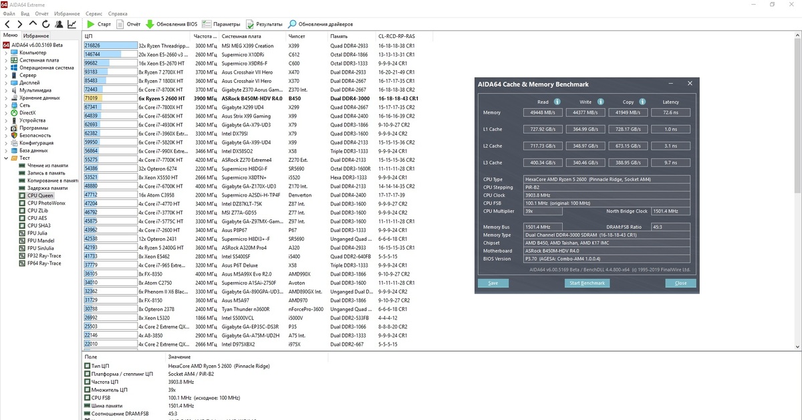Open the graph chart toolbar icon
The height and width of the screenshot is (420, 802).
pos(72,24)
